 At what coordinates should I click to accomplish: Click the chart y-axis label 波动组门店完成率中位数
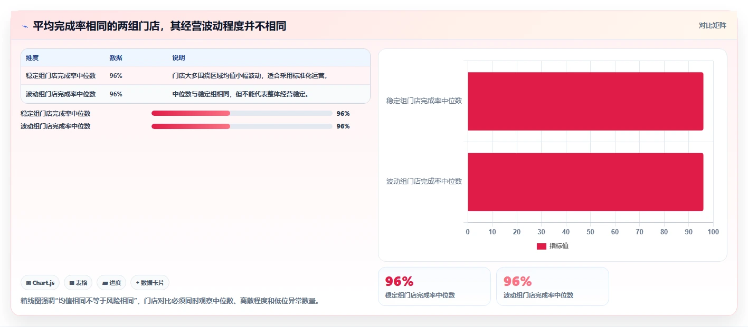tap(424, 182)
